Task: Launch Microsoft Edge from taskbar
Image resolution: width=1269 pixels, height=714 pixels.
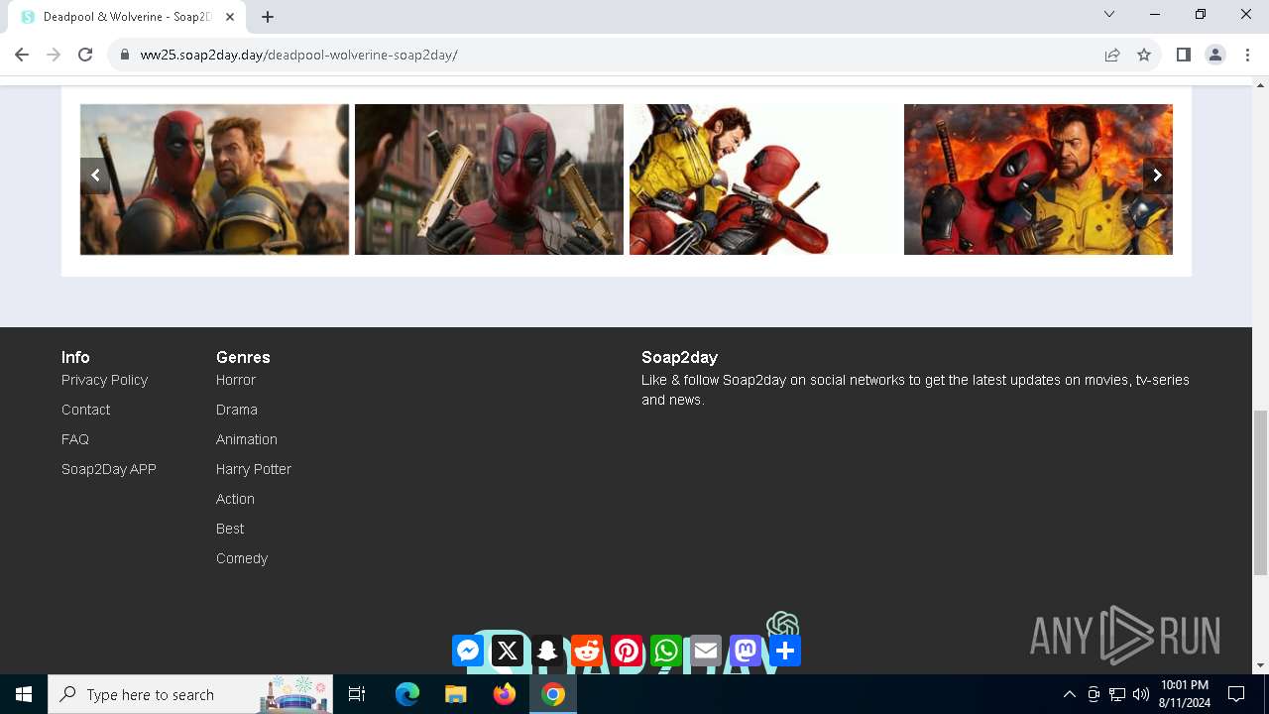Action: pyautogui.click(x=407, y=694)
